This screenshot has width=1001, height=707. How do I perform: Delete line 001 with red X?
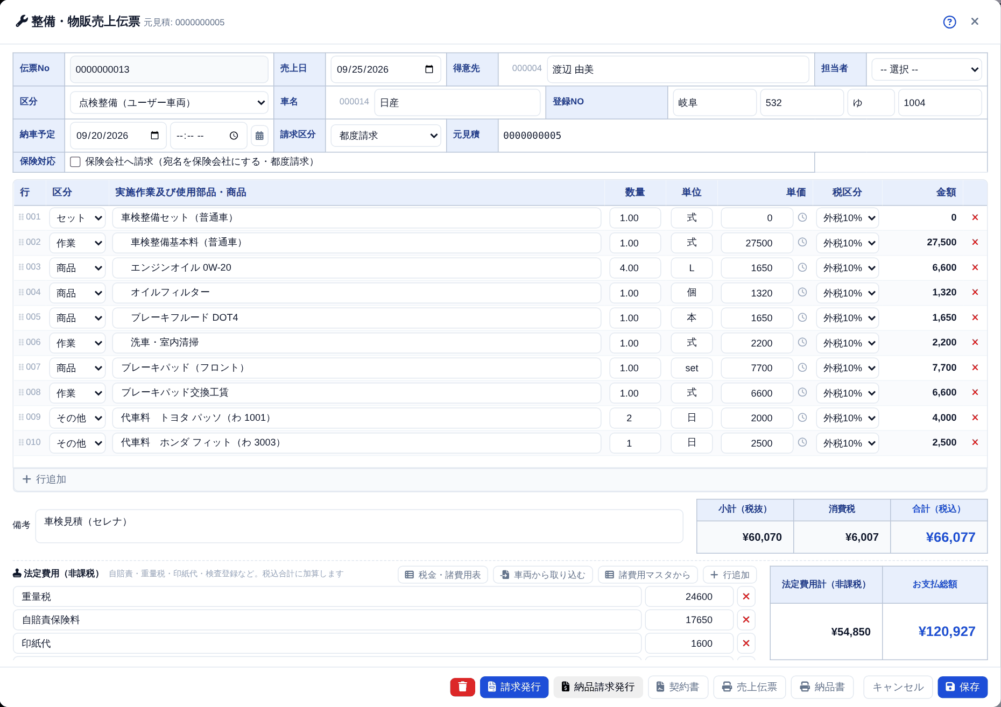975,217
